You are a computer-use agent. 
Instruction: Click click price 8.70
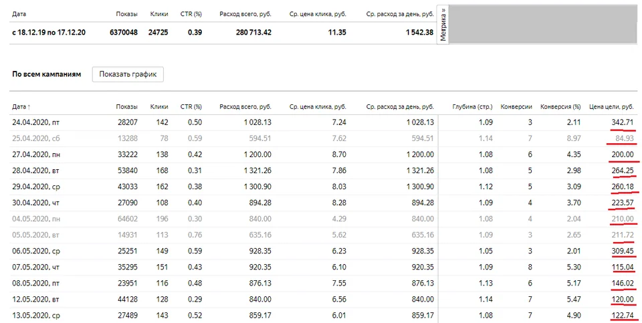pos(340,154)
